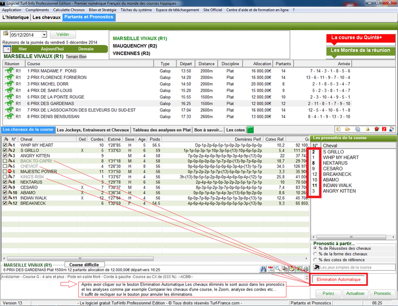This screenshot has width=398, height=306.
Task: Show yesterday's meetings with Hier
Action: 22,49
